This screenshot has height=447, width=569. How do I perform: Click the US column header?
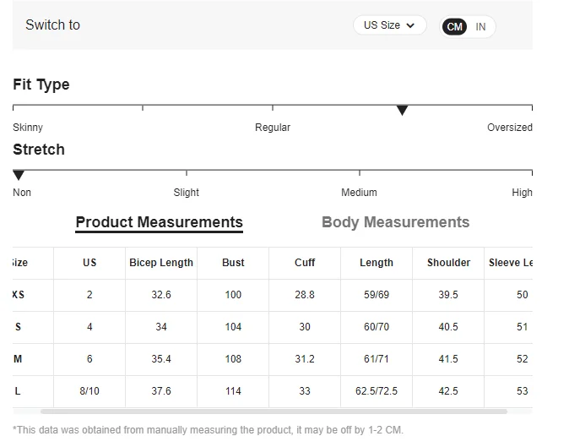[89, 263]
